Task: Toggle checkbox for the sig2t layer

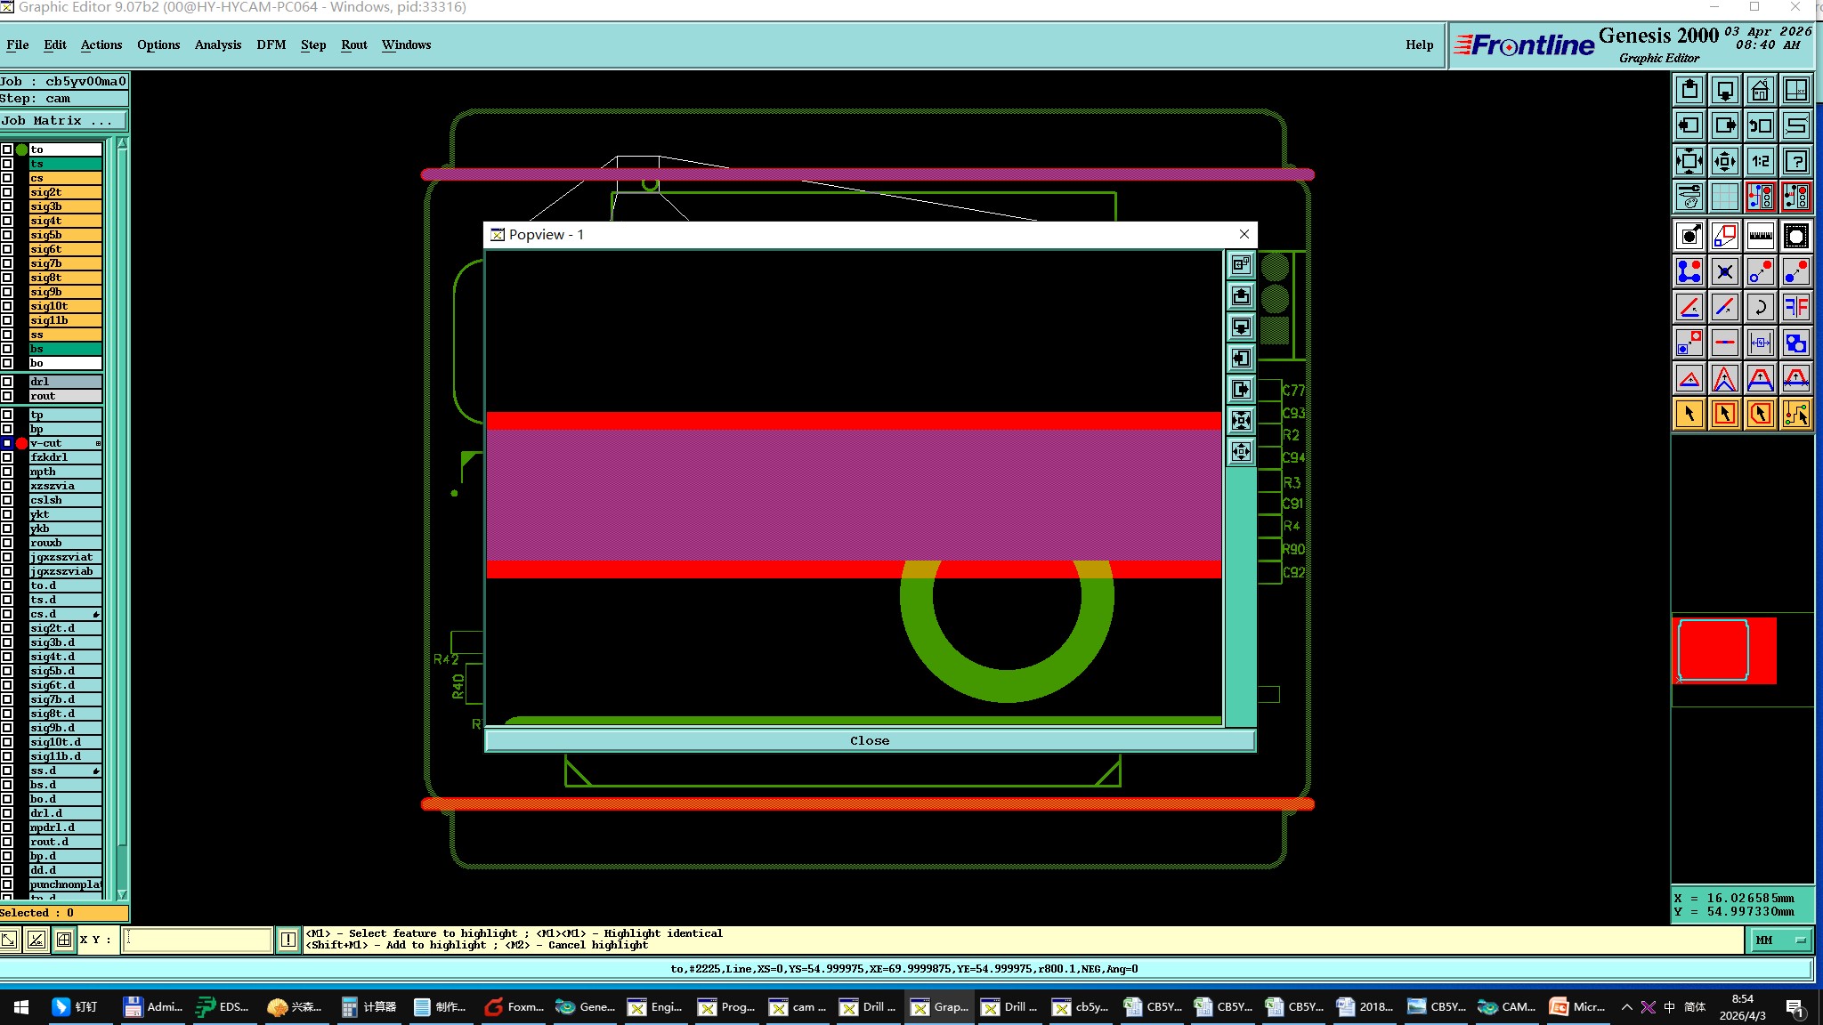Action: (x=7, y=192)
